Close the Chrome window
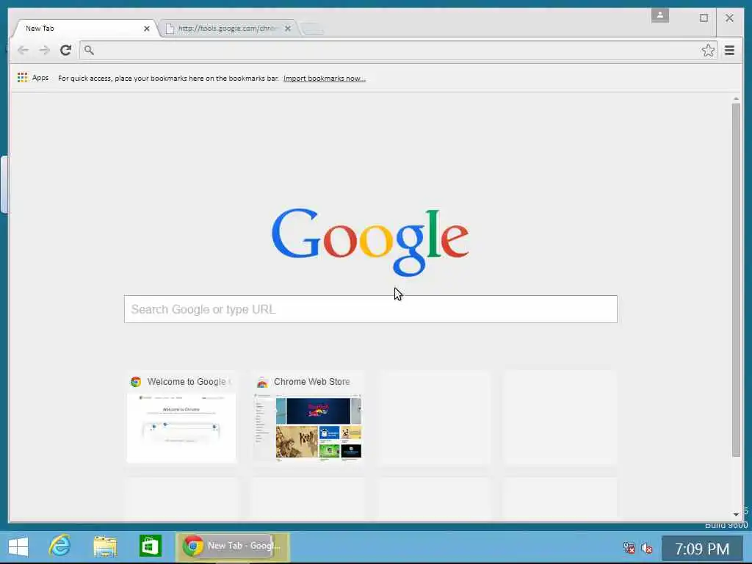 click(729, 18)
